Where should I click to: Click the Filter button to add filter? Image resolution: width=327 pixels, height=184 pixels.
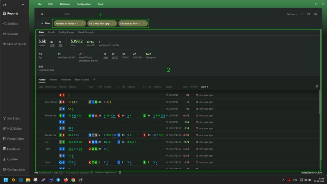pyautogui.click(x=45, y=23)
